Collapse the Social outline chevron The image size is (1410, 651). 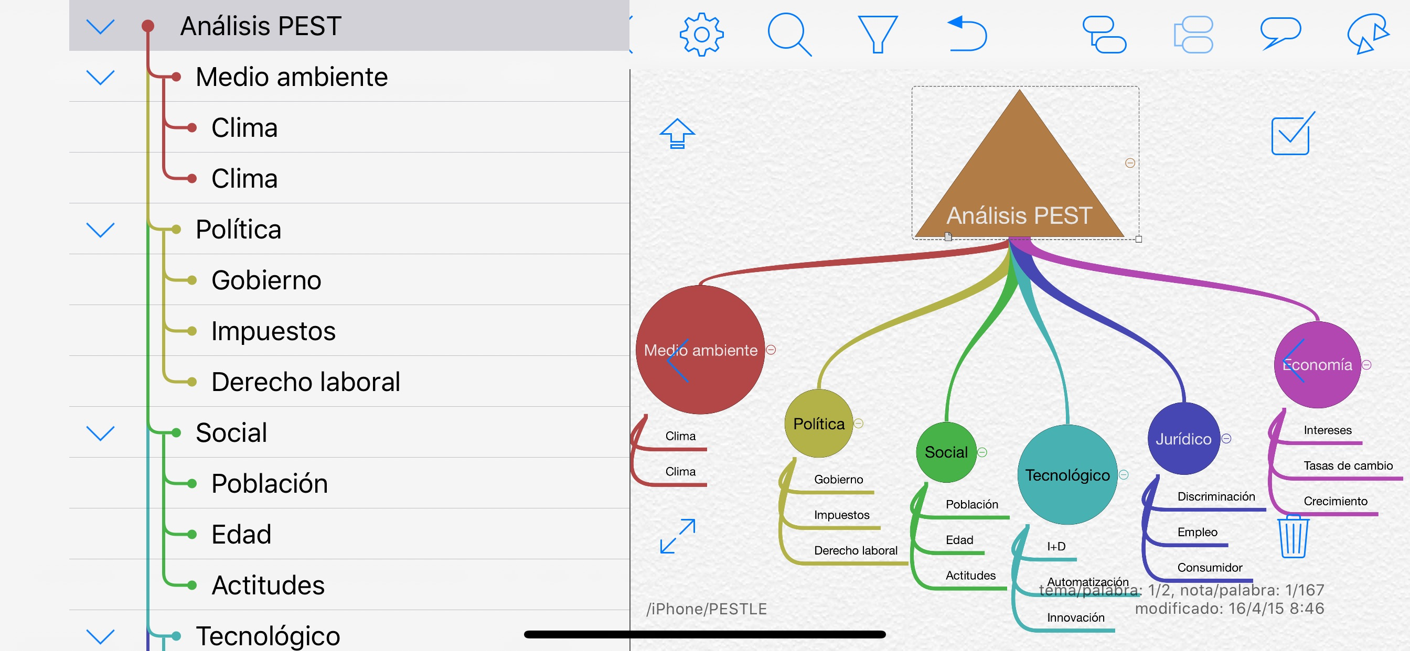point(101,433)
